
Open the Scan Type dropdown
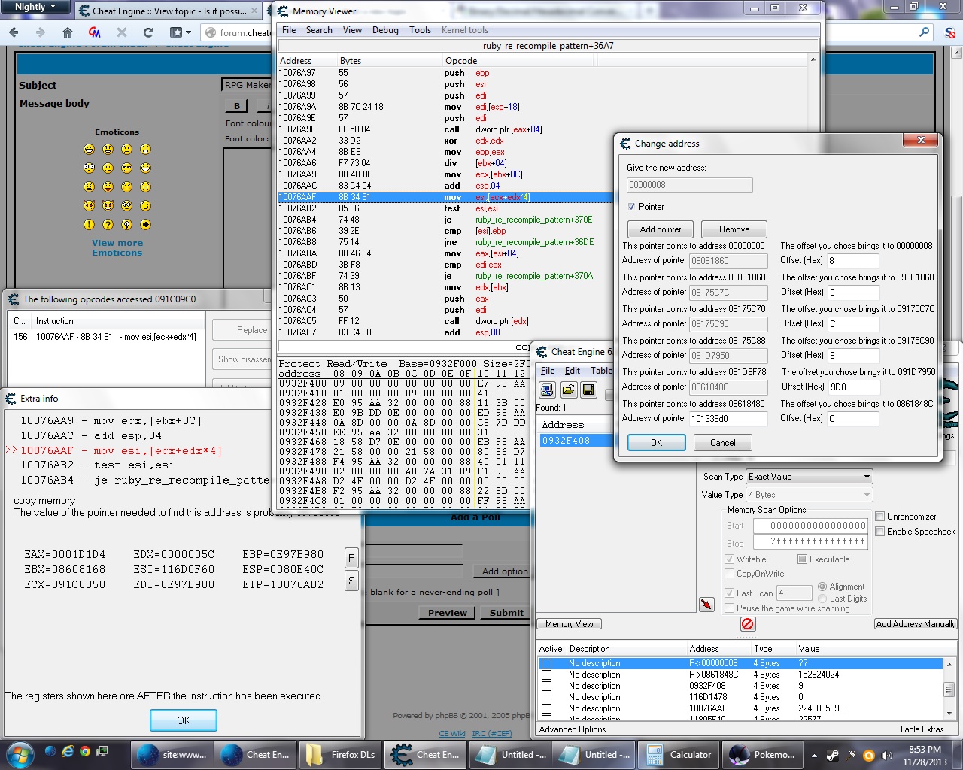tap(809, 477)
